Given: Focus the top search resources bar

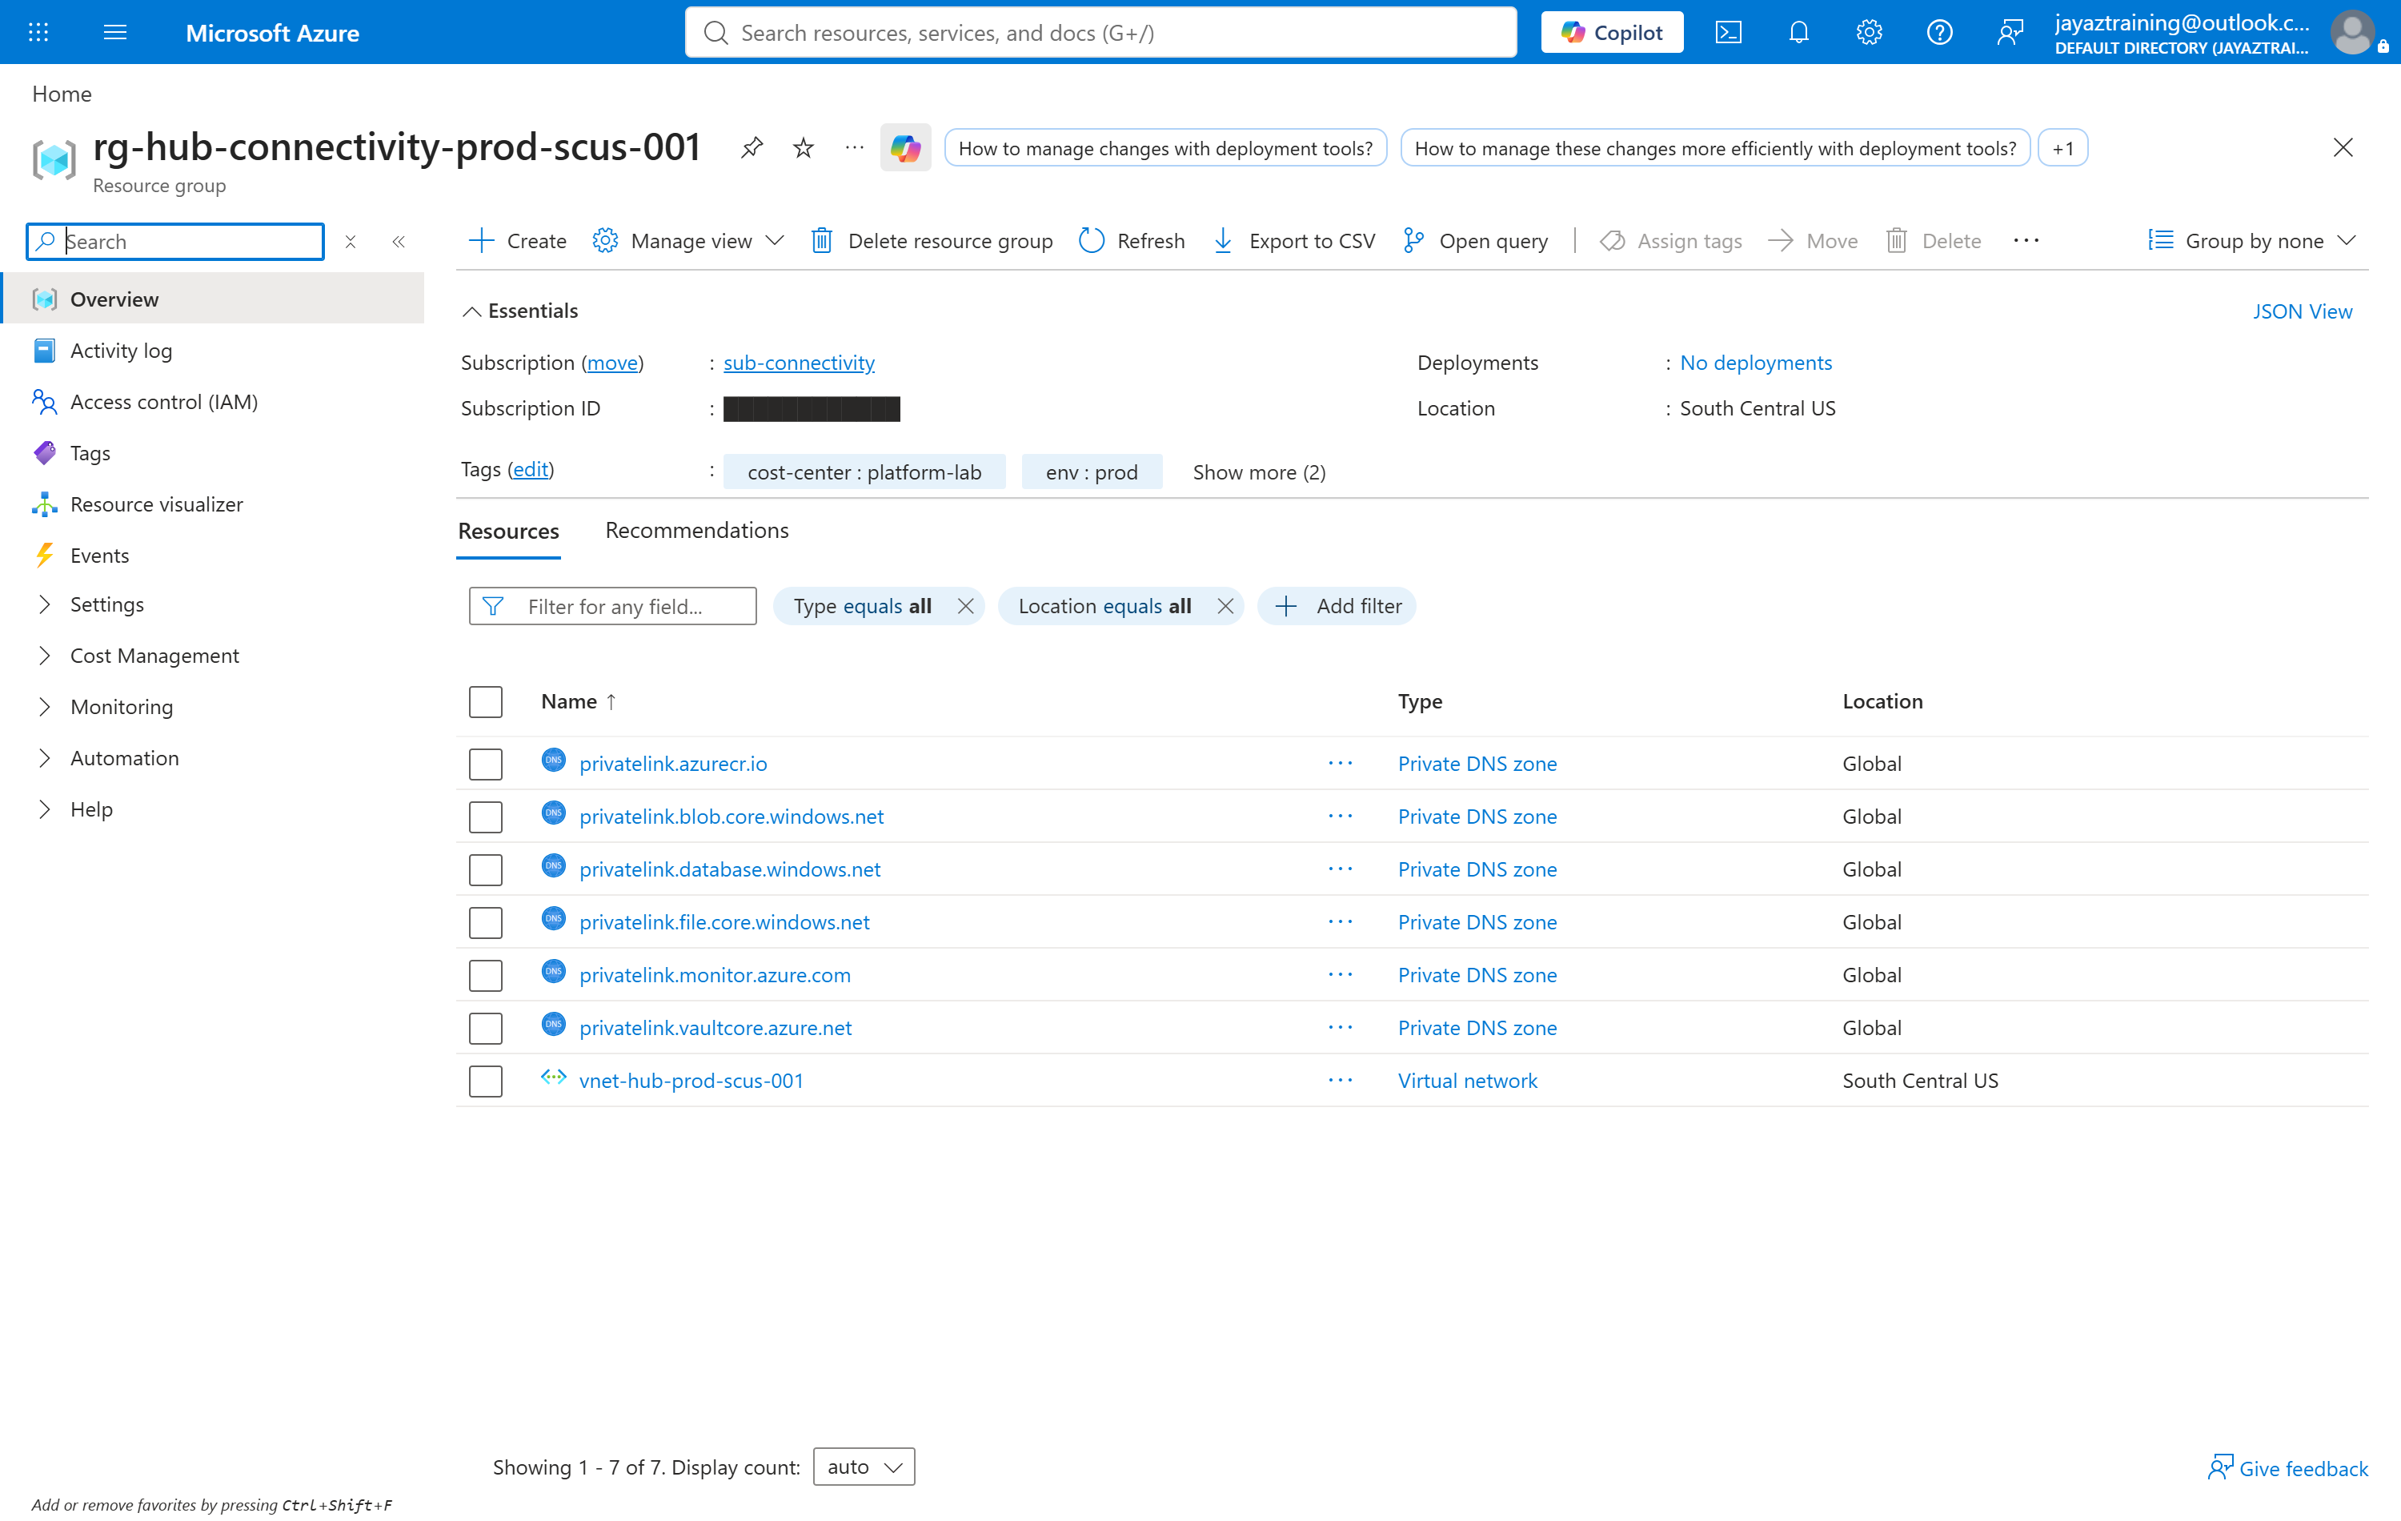Looking at the screenshot, I should pos(1100,32).
